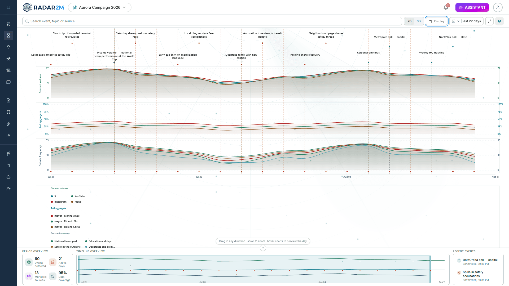Toggle the sidebar collapse icon
This screenshot has width=509, height=286.
(8, 7)
